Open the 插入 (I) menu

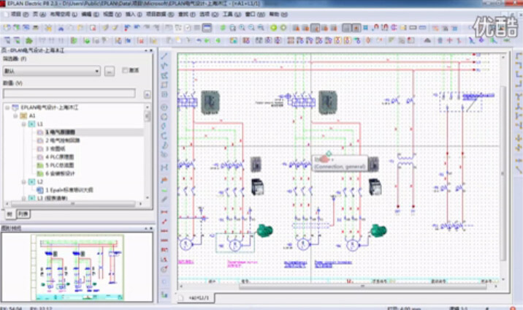point(134,15)
